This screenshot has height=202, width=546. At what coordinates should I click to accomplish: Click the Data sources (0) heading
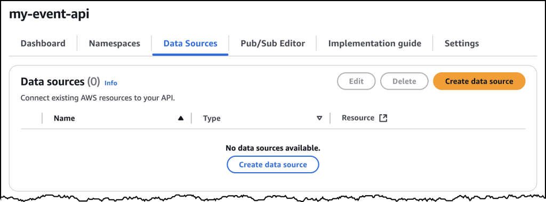(60, 81)
